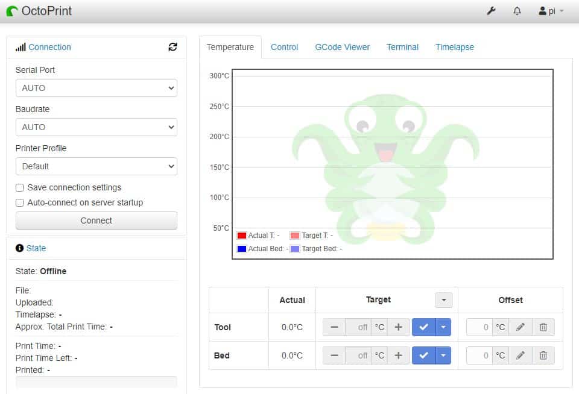
Task: Toggle Actual T red legend swatch
Action: (242, 236)
